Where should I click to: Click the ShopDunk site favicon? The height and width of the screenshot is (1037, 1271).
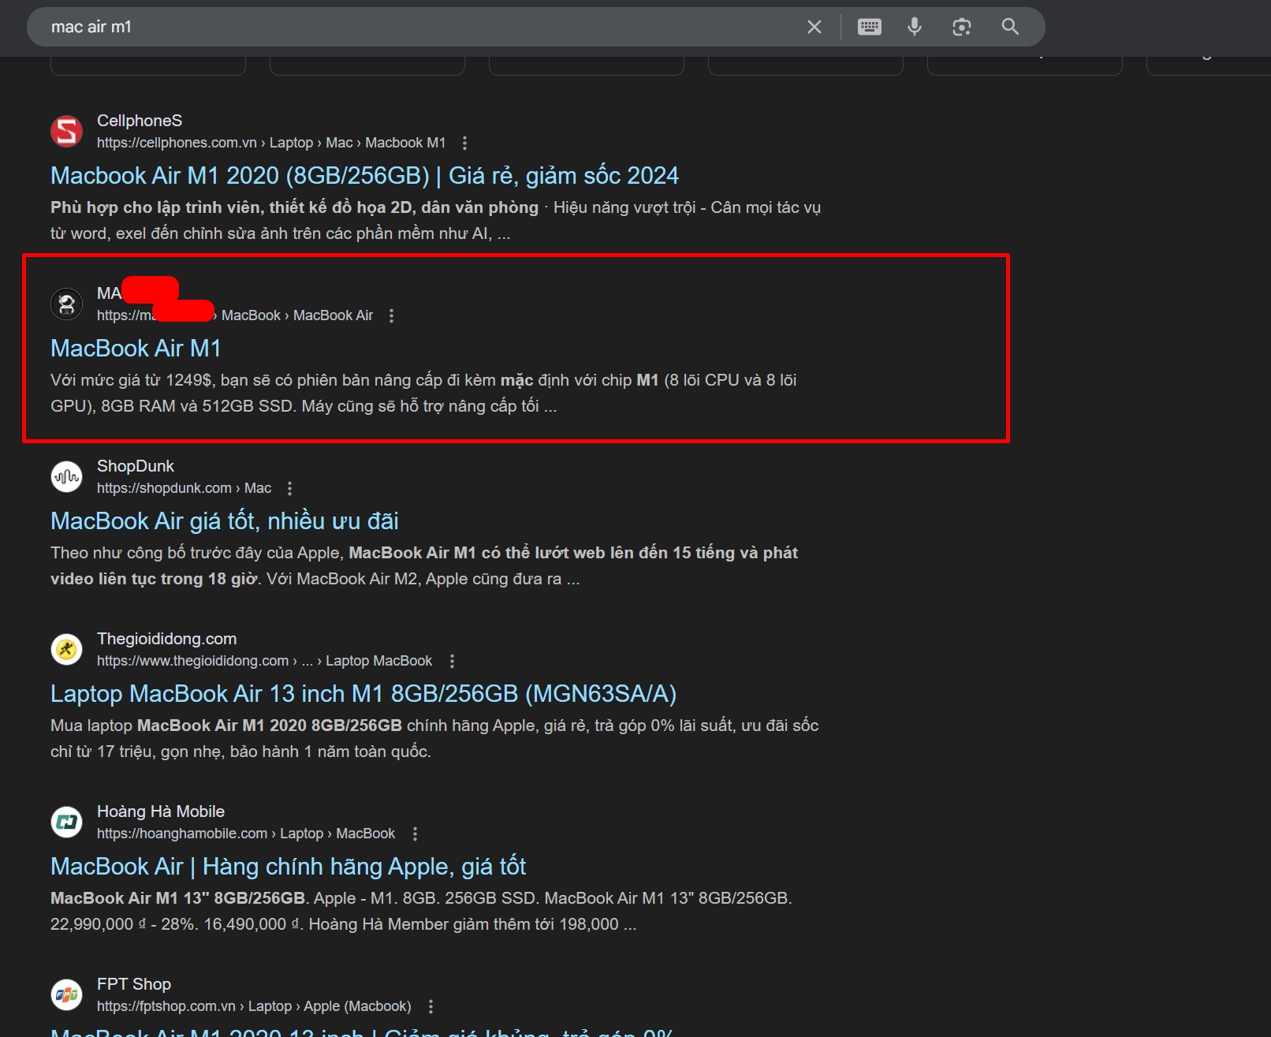coord(67,477)
